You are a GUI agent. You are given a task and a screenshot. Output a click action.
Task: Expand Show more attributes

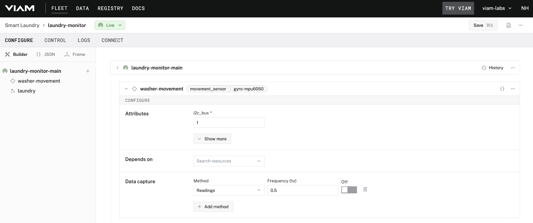coord(212,139)
